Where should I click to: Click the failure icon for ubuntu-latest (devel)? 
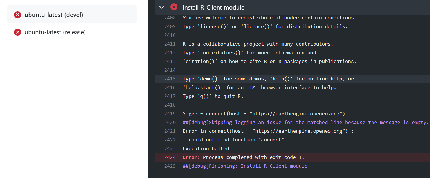pyautogui.click(x=18, y=15)
